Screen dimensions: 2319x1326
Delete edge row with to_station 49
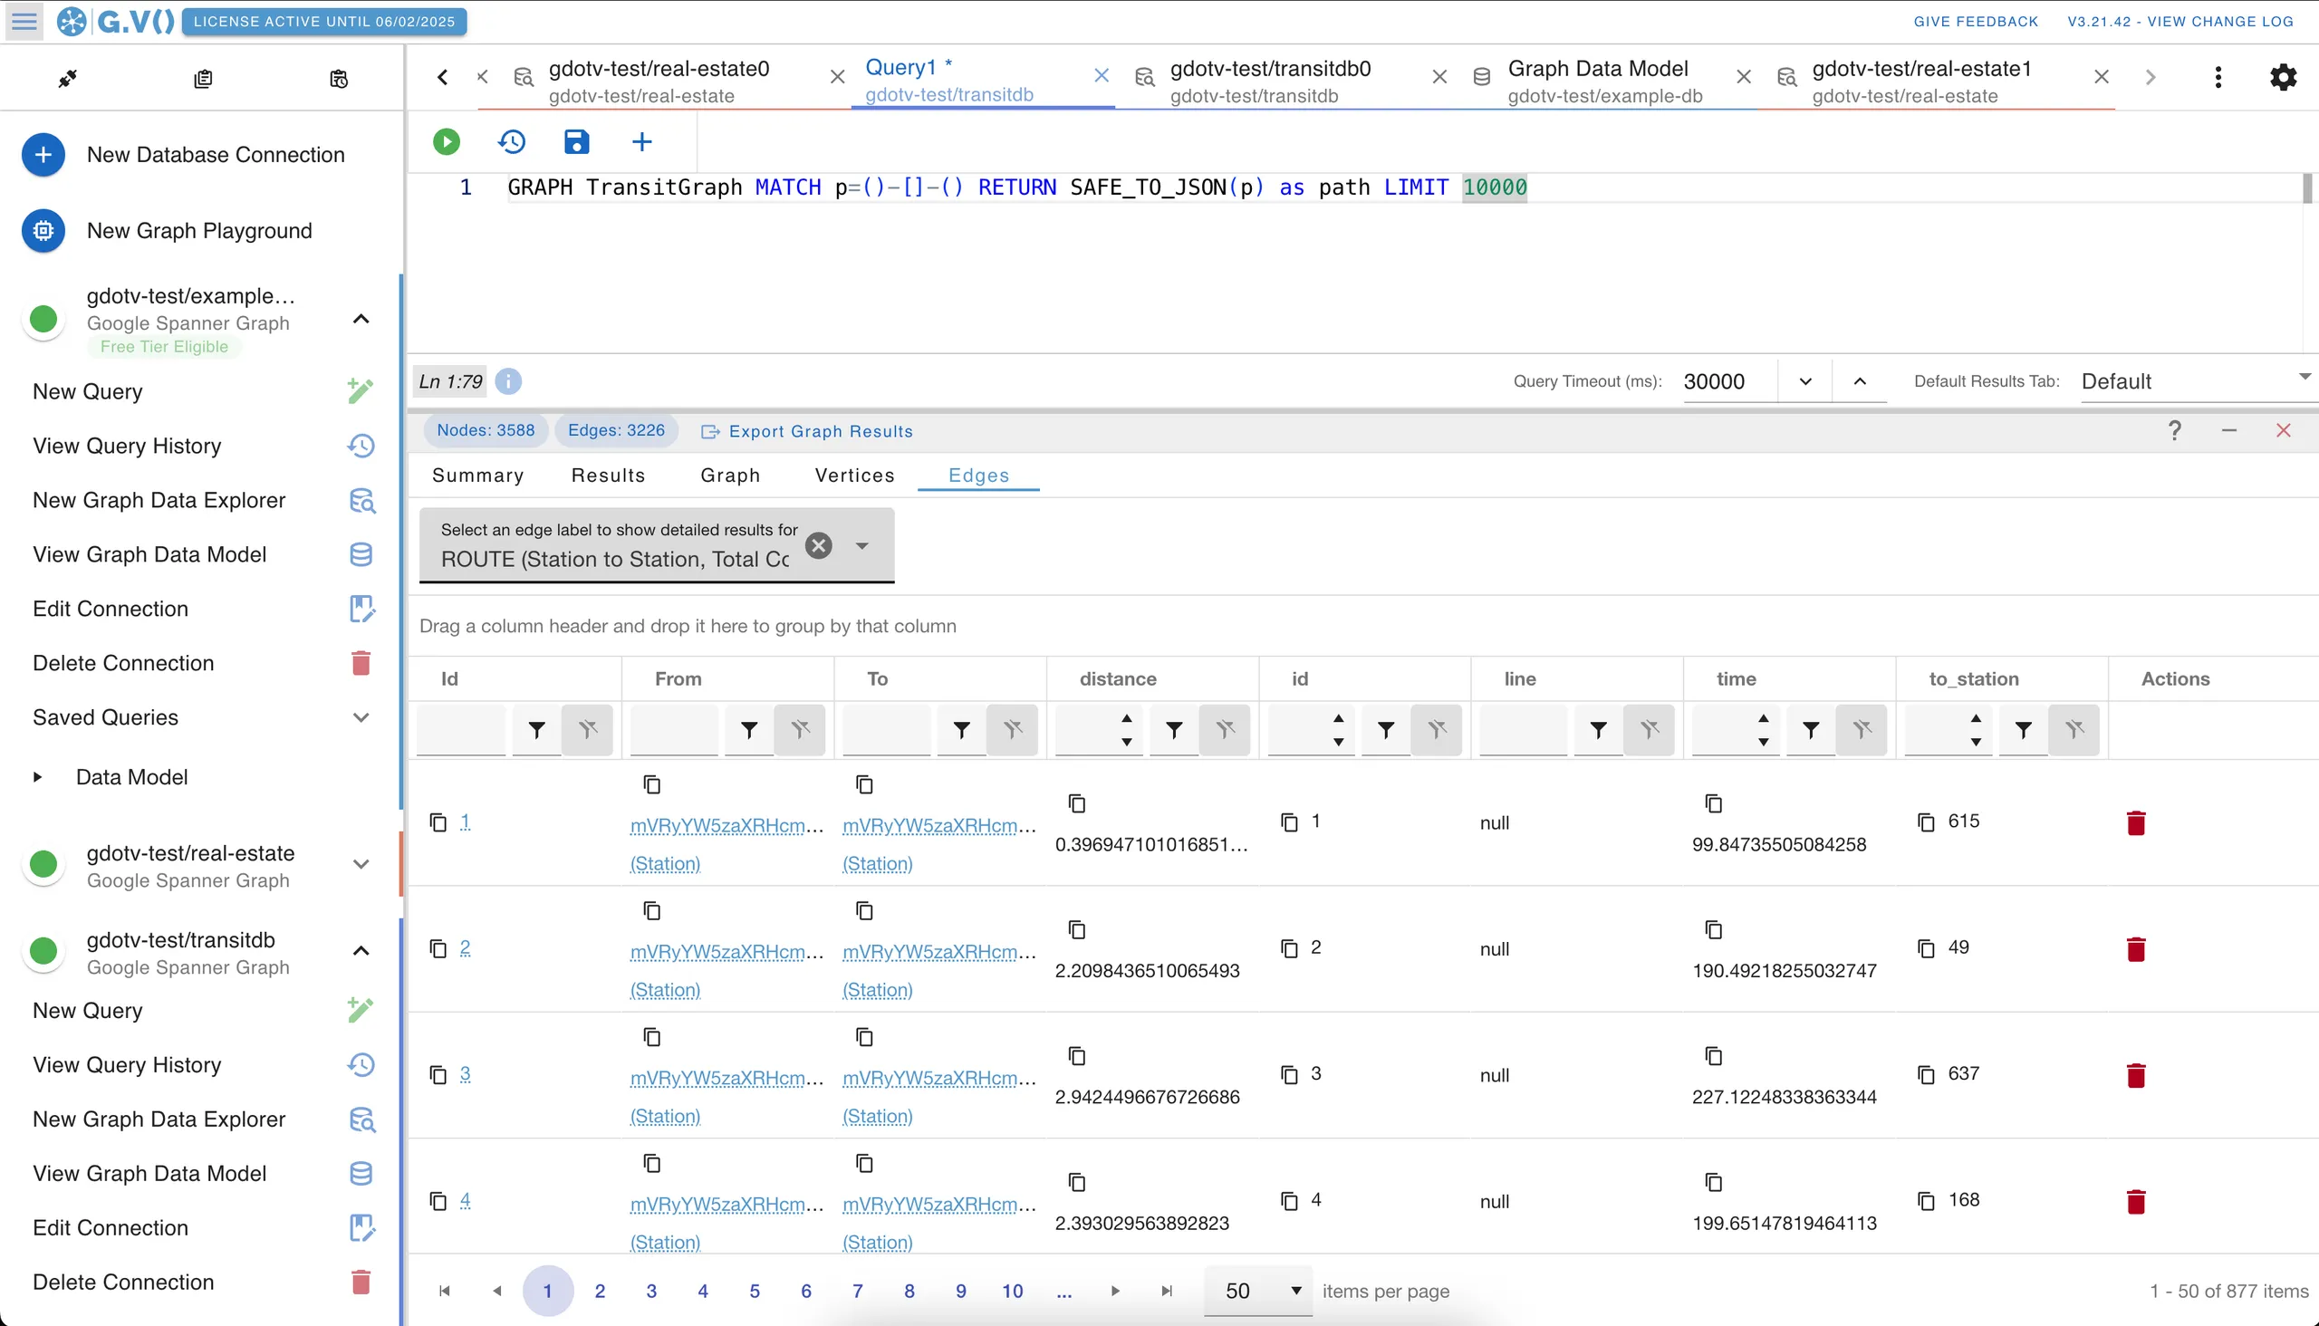pyautogui.click(x=2136, y=949)
